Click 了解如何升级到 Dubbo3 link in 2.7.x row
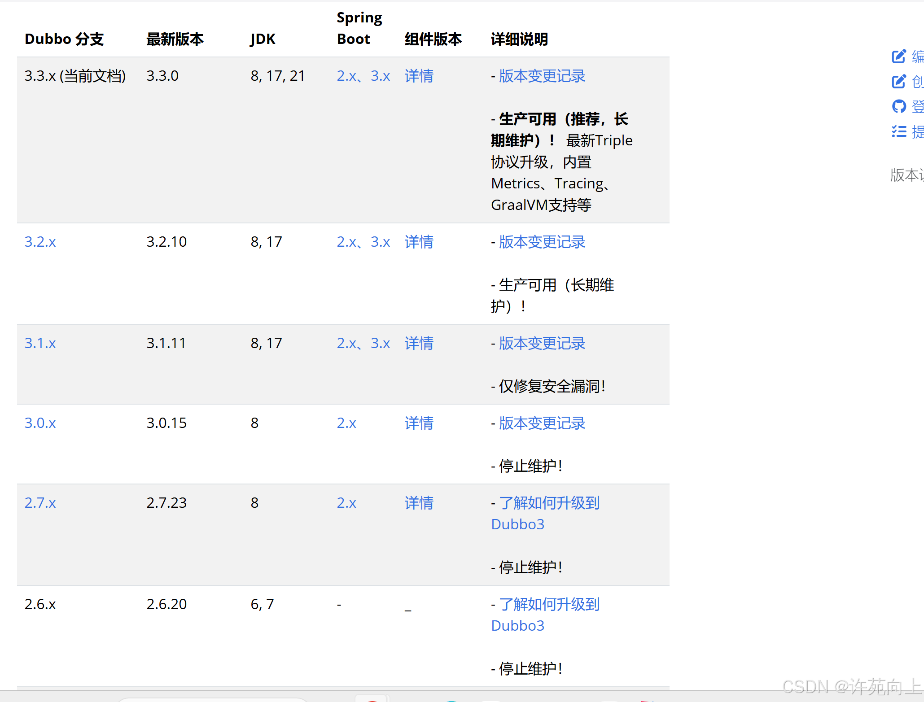Viewport: 924px width, 702px height. [545, 514]
